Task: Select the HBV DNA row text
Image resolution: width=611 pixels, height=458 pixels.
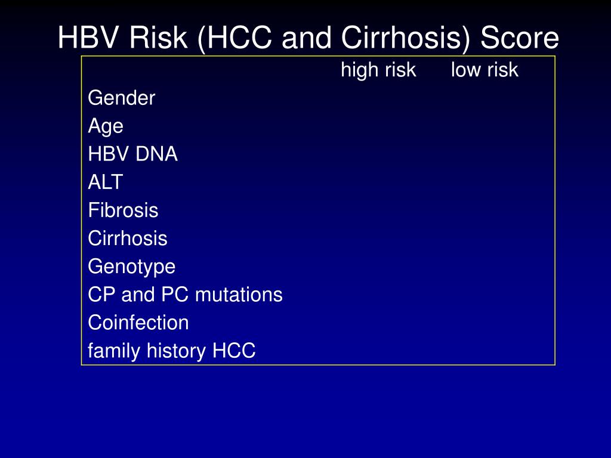Action: pyautogui.click(x=133, y=154)
